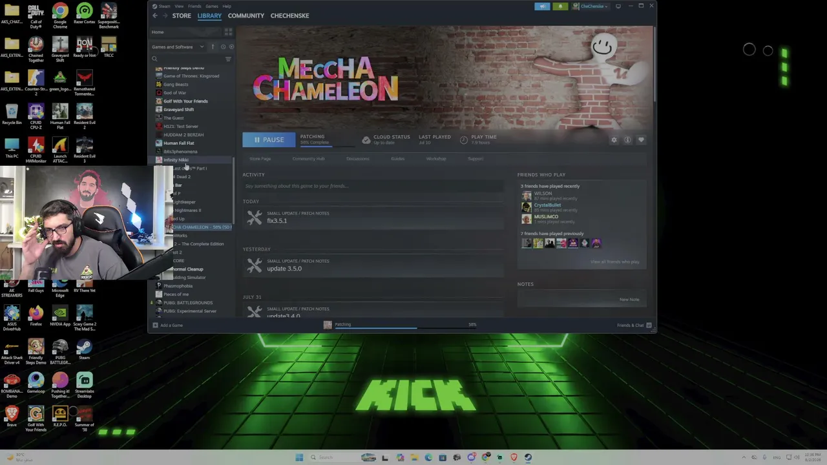
Task: View all friends who play
Action: (x=615, y=262)
